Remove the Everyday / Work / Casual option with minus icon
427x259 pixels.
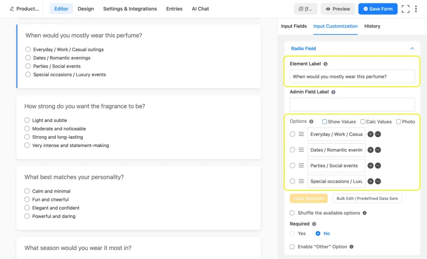click(378, 134)
